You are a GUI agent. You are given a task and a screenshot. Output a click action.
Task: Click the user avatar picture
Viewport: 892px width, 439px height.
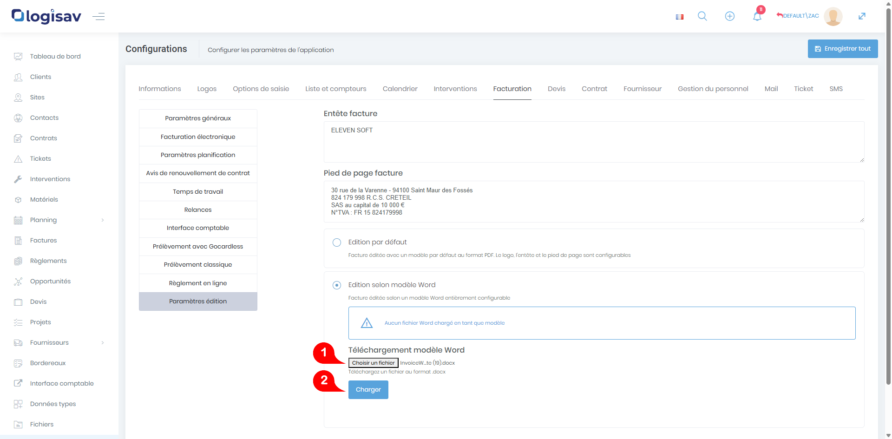(833, 16)
